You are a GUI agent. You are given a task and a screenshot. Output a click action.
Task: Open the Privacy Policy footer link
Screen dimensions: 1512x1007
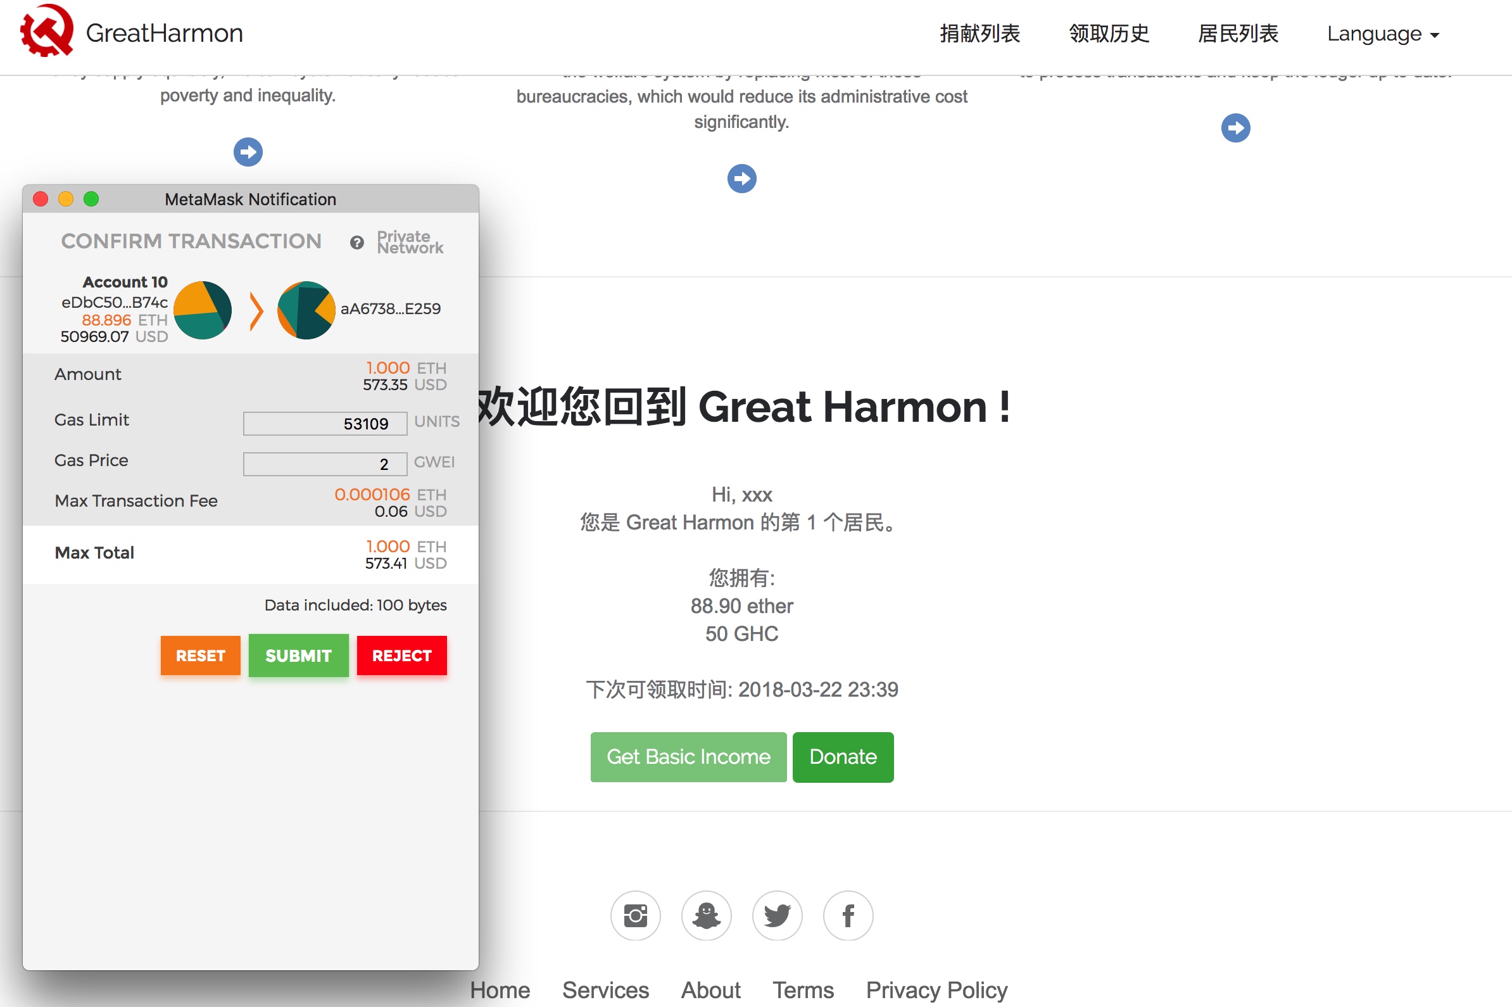(x=936, y=991)
